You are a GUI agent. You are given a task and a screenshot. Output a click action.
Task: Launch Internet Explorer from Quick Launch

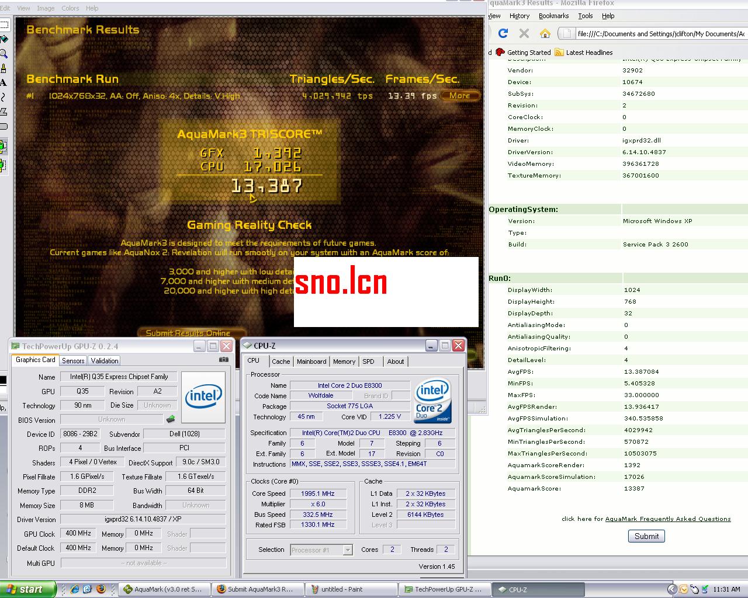click(75, 589)
